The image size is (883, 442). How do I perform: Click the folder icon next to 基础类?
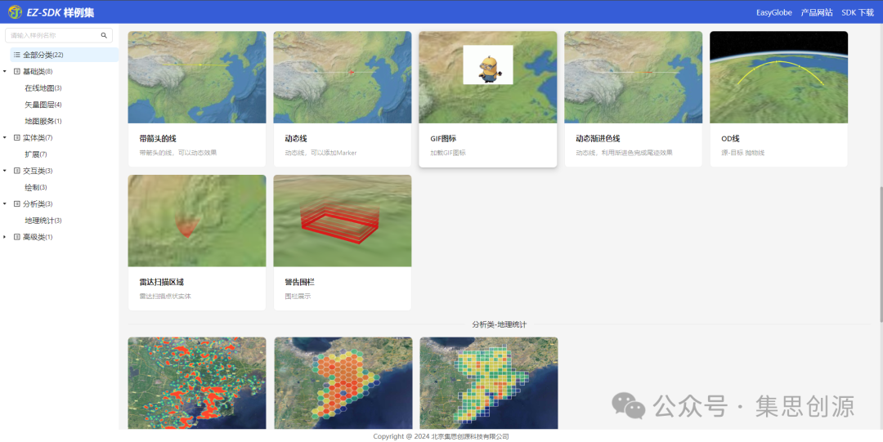tap(17, 72)
